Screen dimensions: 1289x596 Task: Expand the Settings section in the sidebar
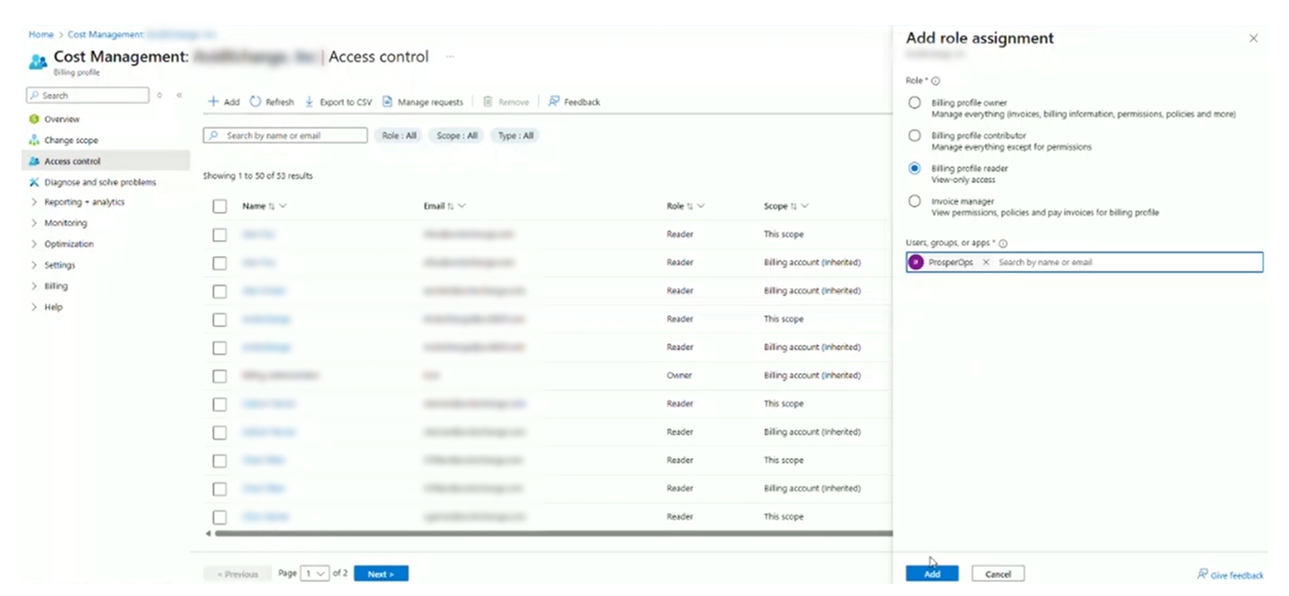click(58, 264)
